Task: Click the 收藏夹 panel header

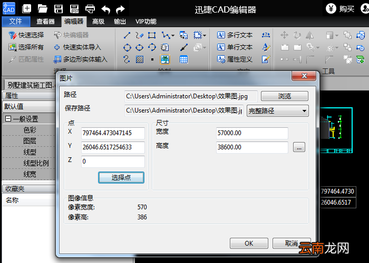Action: [29, 188]
